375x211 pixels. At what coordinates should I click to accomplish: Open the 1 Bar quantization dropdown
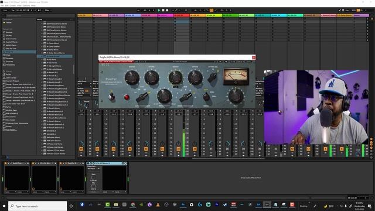[x=48, y=11]
